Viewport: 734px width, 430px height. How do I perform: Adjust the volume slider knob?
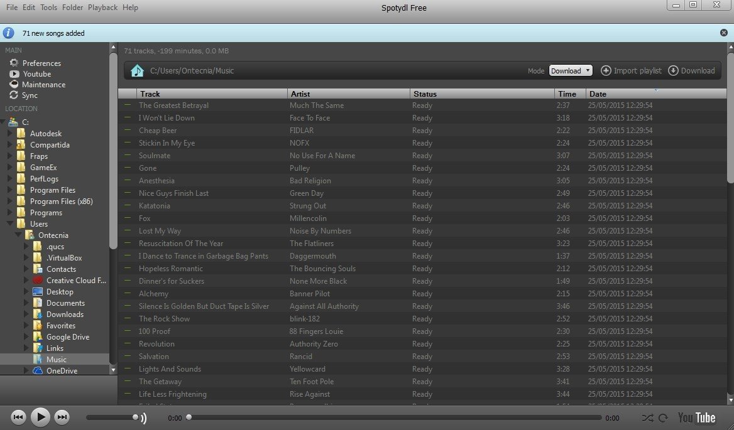click(x=135, y=417)
